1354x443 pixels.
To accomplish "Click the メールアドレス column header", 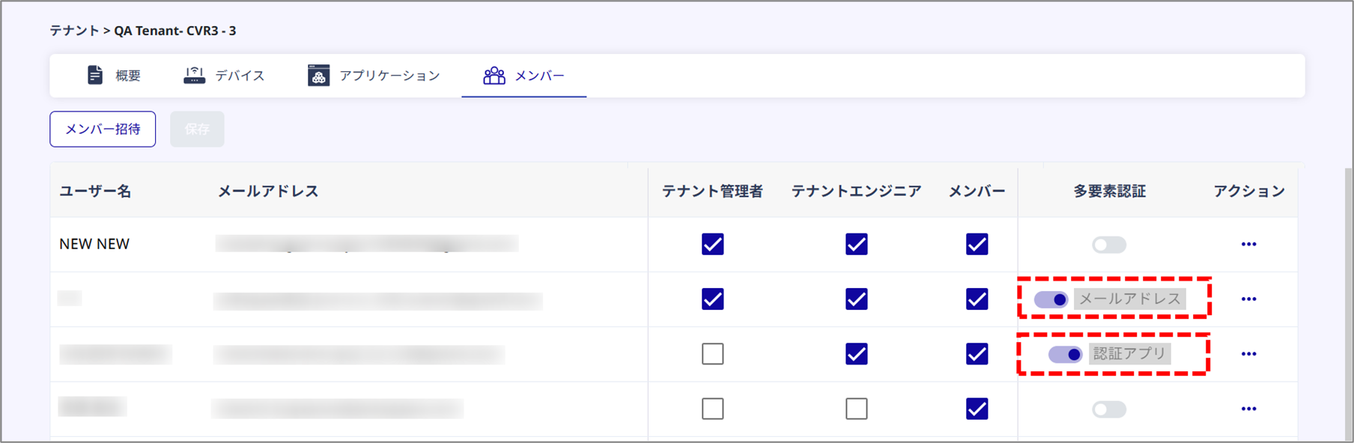I will click(x=268, y=192).
